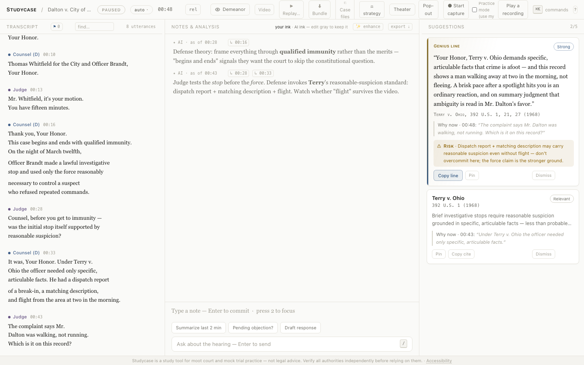Viewport: 584px width, 365px height.
Task: Switch to Theater mode
Action: 402,9
